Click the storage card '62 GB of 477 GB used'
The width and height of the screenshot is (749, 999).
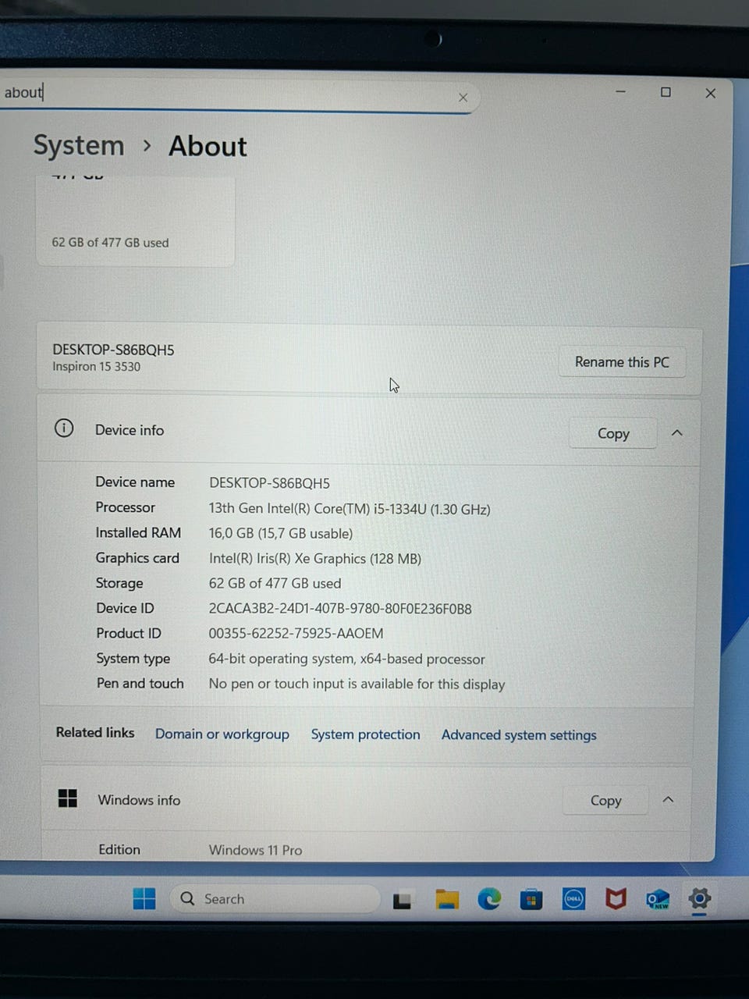[136, 222]
